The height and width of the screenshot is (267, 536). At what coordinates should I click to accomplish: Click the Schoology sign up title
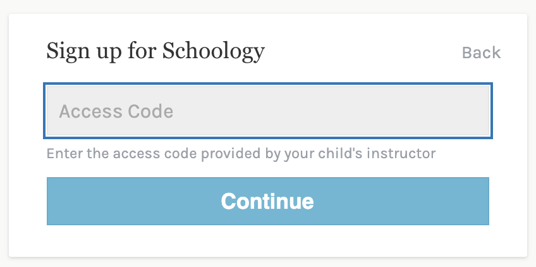pos(155,51)
